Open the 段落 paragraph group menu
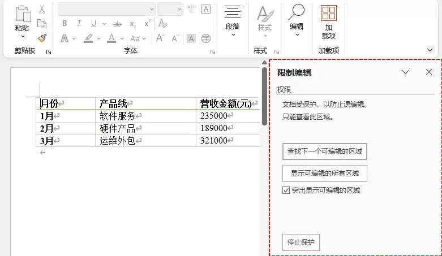The width and height of the screenshot is (442, 256). click(233, 21)
